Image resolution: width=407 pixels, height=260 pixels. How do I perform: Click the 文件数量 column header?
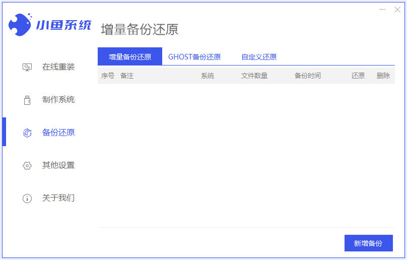pos(254,76)
